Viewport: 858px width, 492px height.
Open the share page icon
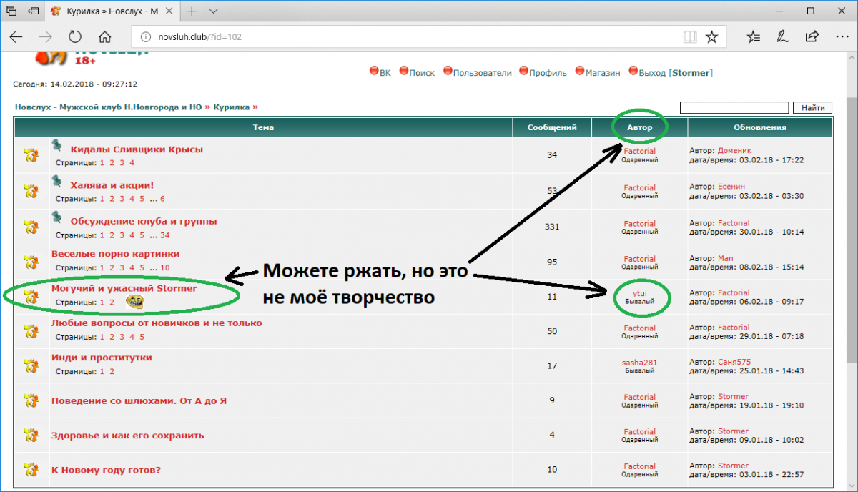(x=812, y=36)
